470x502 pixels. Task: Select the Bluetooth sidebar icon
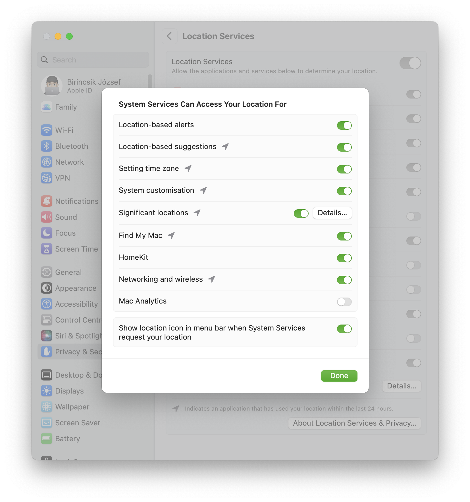[47, 146]
